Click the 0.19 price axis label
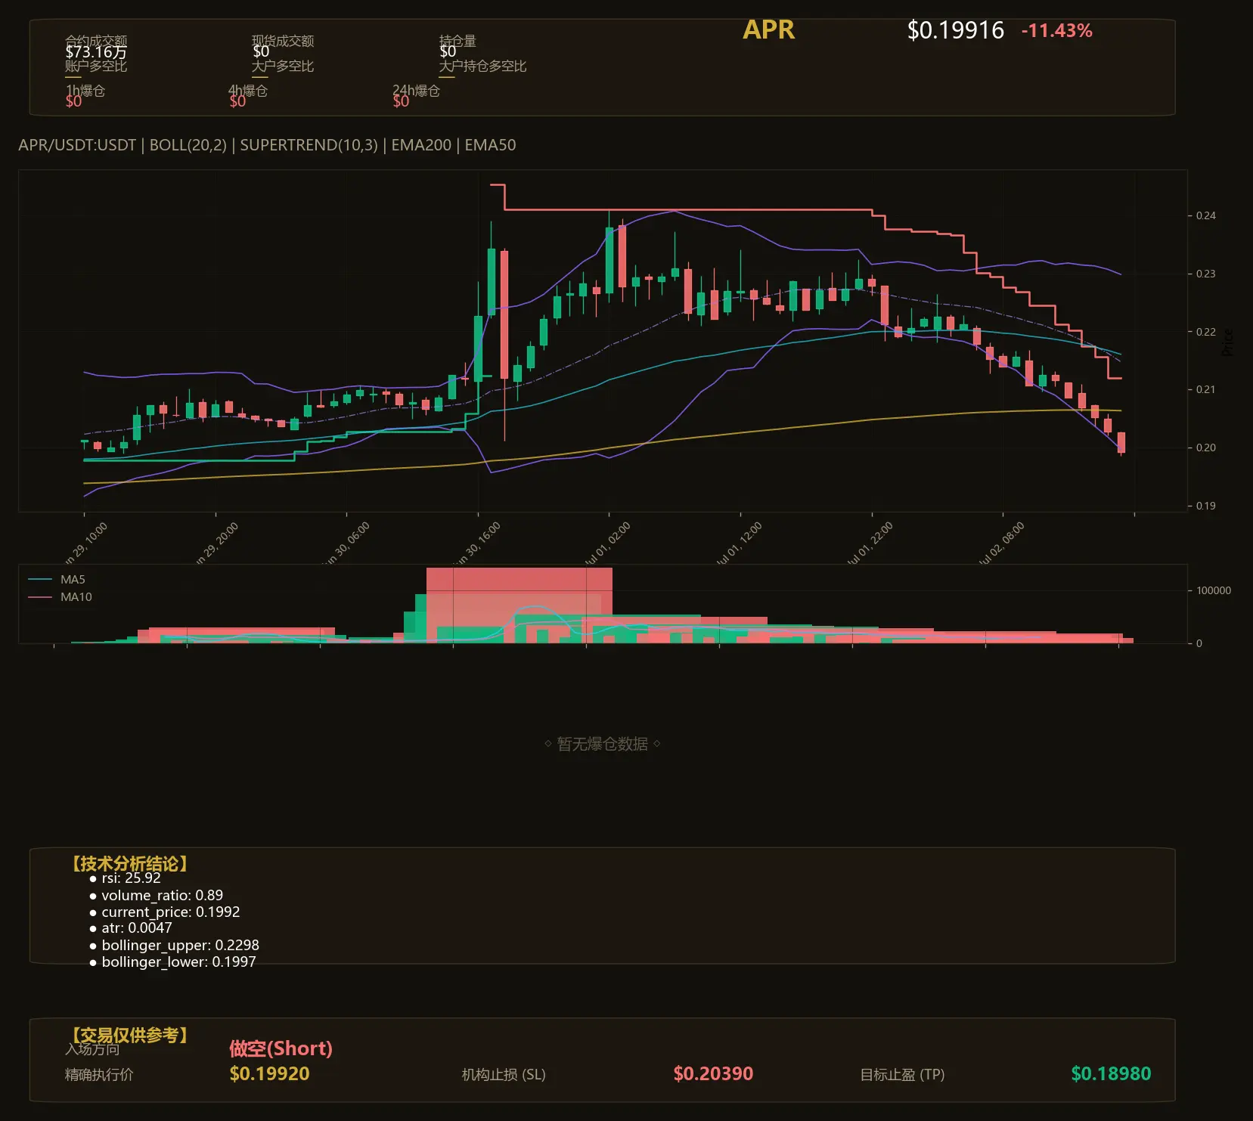This screenshot has height=1121, width=1253. tap(1206, 506)
